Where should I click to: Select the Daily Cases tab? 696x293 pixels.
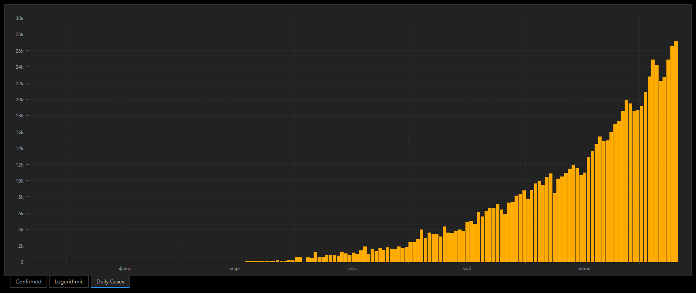tap(110, 282)
